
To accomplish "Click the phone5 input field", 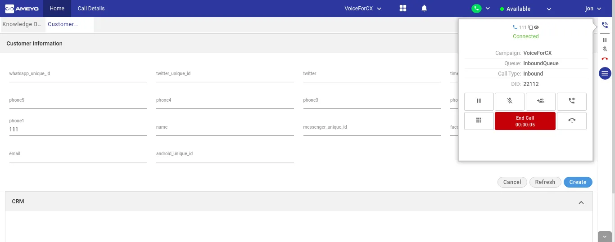I will [78, 102].
